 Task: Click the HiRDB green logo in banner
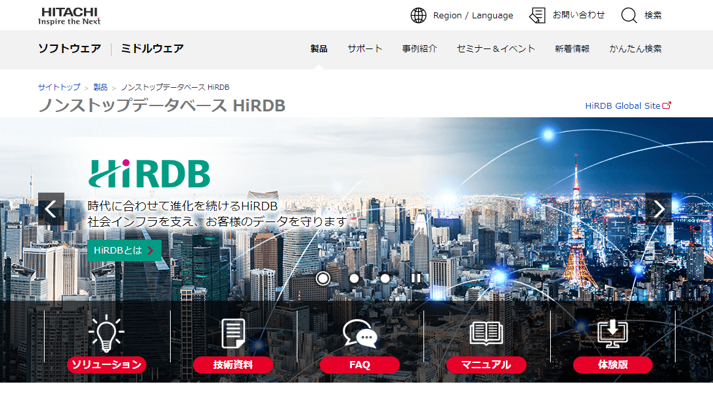point(149,173)
